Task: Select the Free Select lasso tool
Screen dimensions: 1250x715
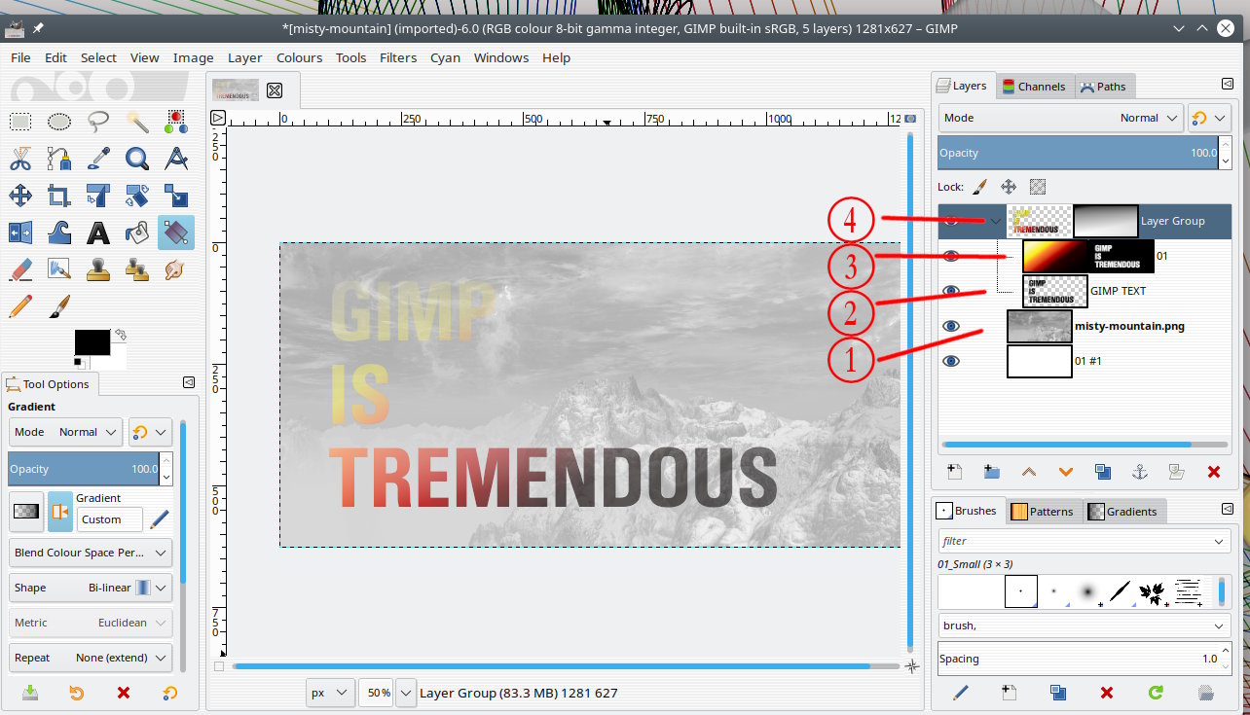Action: (x=98, y=122)
